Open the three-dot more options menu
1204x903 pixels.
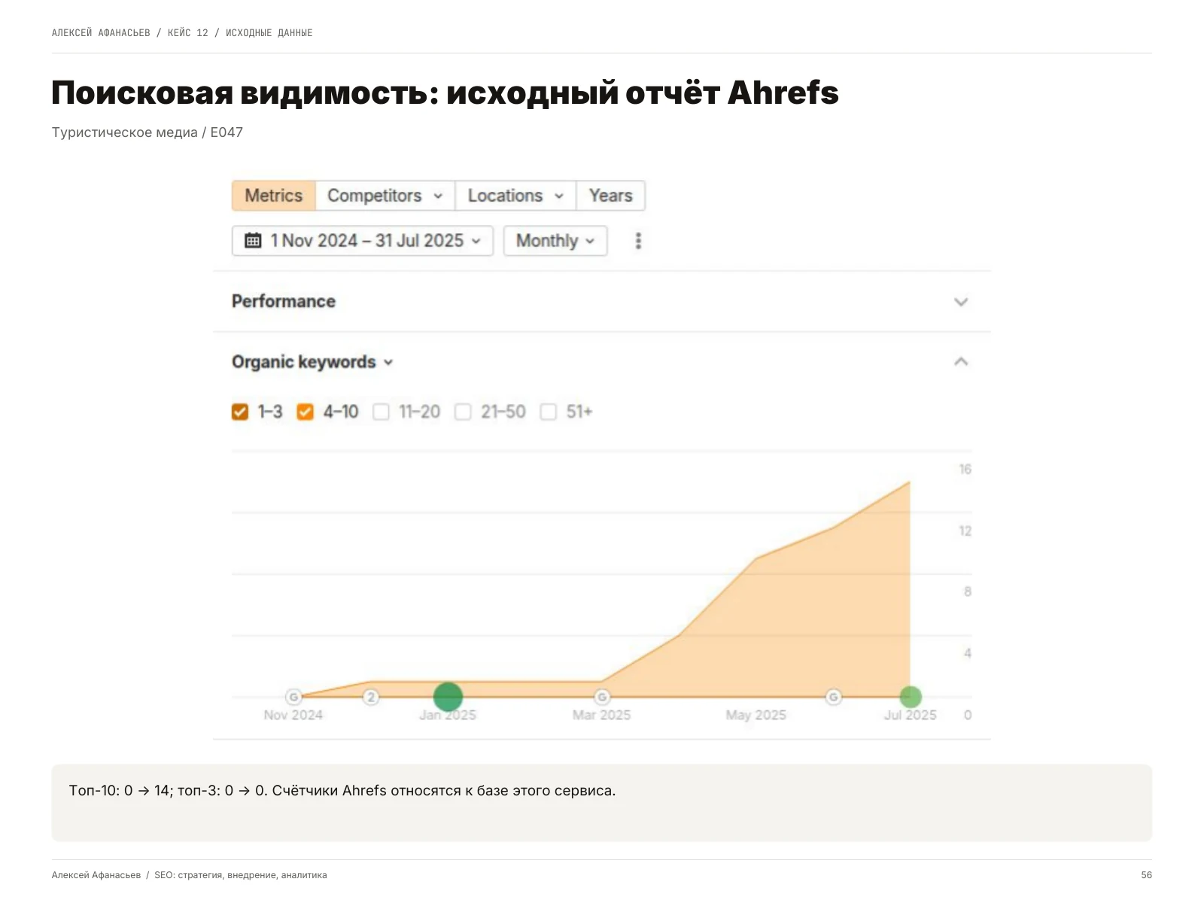[638, 241]
